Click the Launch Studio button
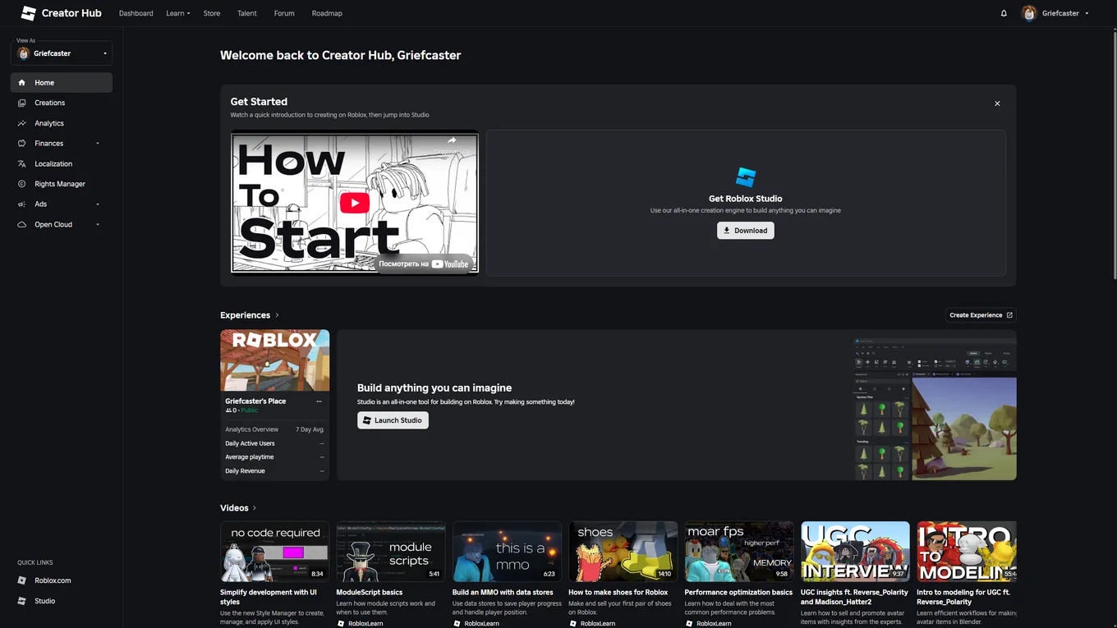1117x628 pixels. click(393, 420)
